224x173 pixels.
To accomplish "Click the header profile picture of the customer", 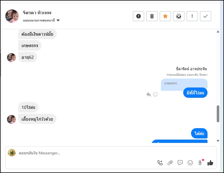I will pos(12,16).
